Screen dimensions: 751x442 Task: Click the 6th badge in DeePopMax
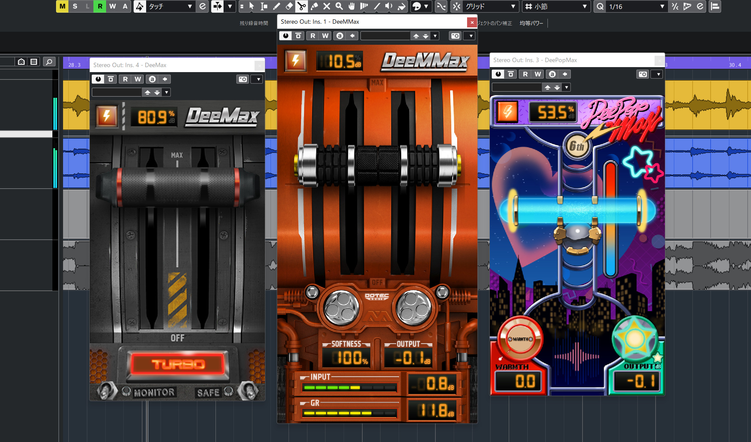(577, 146)
